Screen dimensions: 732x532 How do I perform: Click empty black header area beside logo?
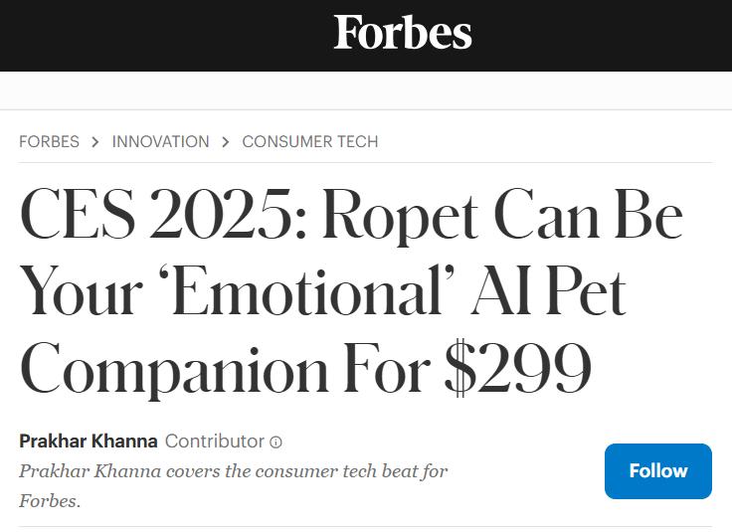pyautogui.click(x=163, y=35)
